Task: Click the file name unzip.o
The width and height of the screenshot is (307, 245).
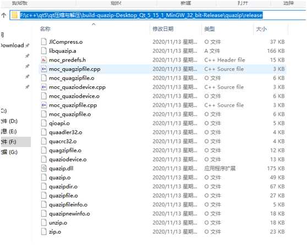Action: [58, 222]
